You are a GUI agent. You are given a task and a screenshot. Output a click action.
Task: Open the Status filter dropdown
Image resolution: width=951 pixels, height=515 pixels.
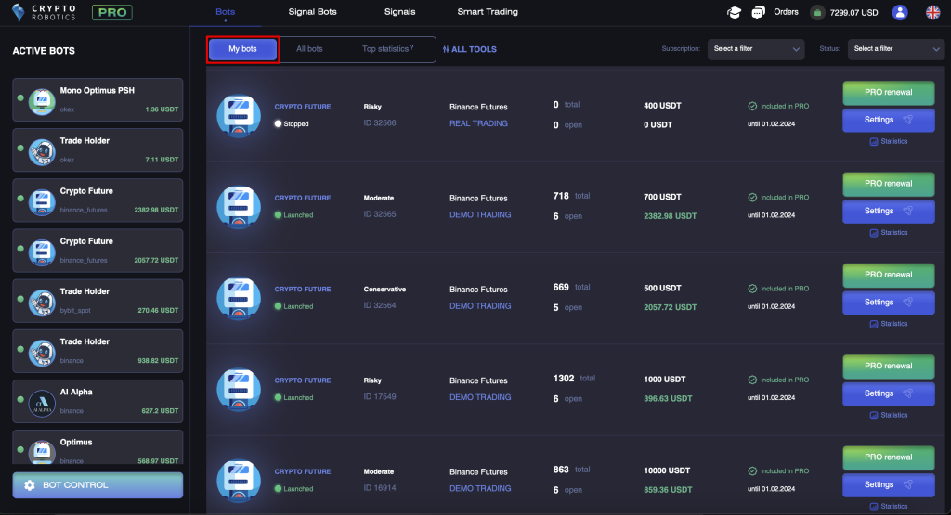(896, 49)
